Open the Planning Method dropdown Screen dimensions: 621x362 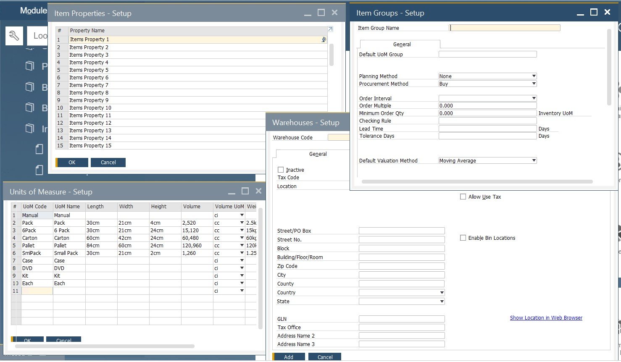pyautogui.click(x=534, y=76)
